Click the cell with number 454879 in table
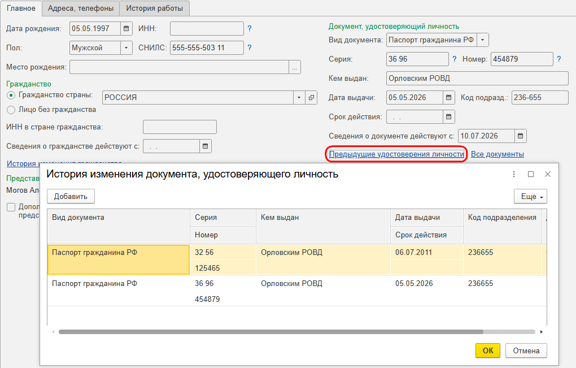The height and width of the screenshot is (368, 576). tap(223, 299)
